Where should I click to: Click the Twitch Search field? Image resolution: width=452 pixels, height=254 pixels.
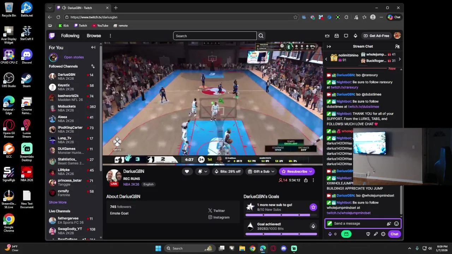pyautogui.click(x=215, y=36)
